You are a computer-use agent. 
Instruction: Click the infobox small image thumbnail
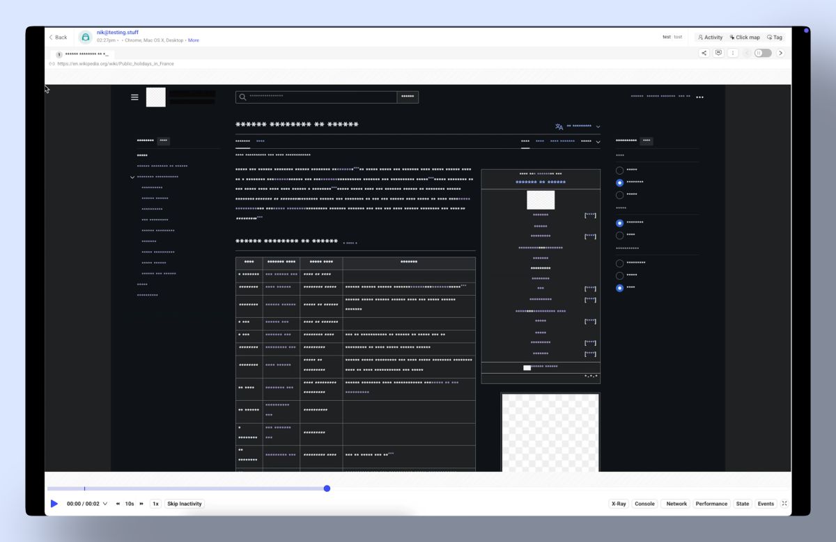pos(541,200)
